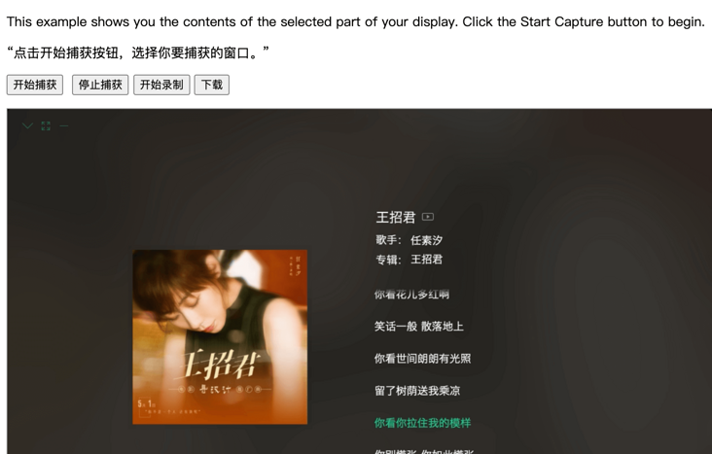Open the album link 王招君 after 专辑

point(426,260)
